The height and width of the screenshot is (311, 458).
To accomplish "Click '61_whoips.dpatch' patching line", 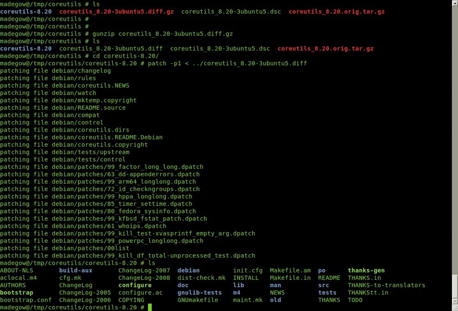I will (83, 226).
